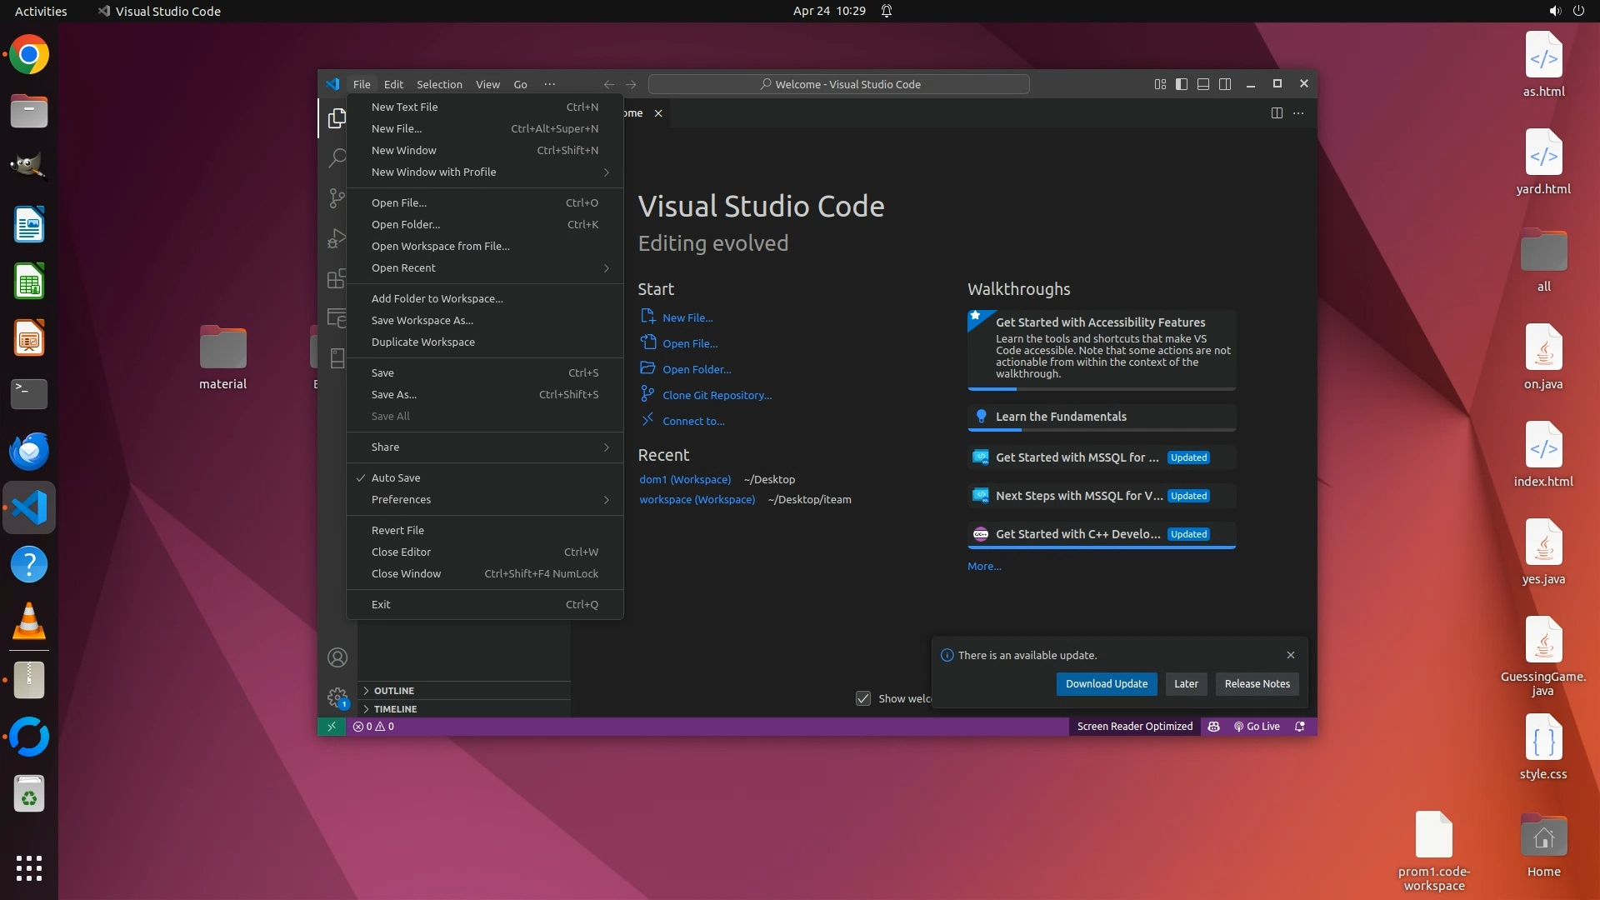The width and height of the screenshot is (1600, 900).
Task: Open the Selection menu
Action: pyautogui.click(x=439, y=84)
